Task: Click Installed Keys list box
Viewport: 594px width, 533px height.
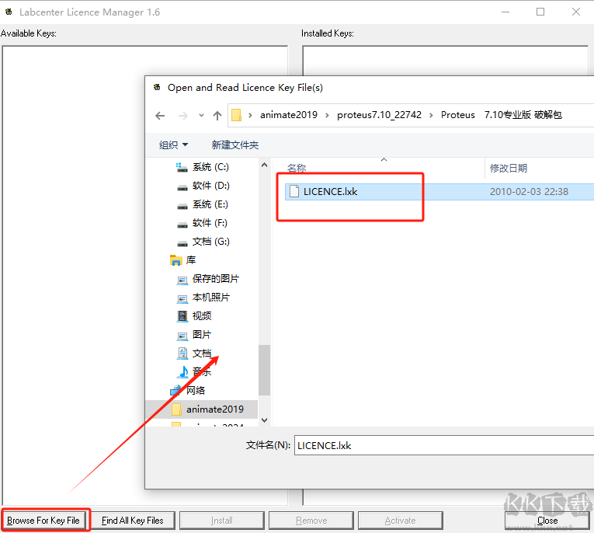Action: pos(446,61)
